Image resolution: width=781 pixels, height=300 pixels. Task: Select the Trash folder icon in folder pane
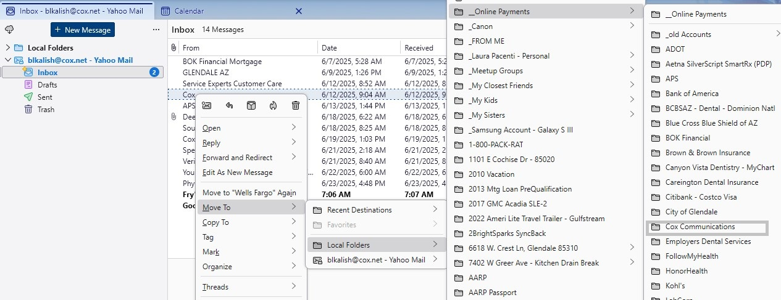tap(28, 109)
